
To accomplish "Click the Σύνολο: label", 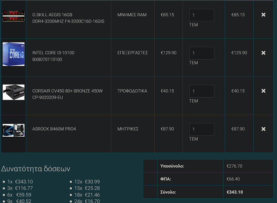I will tap(168, 192).
